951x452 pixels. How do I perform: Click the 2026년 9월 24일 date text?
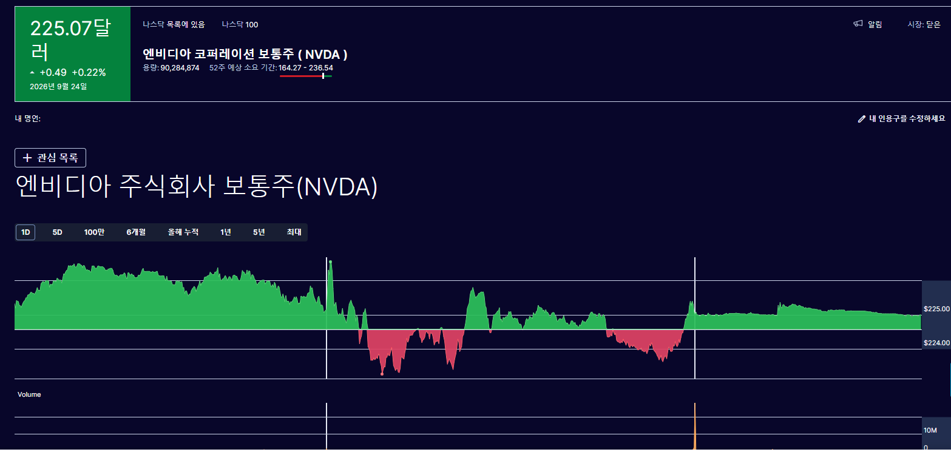tap(58, 87)
